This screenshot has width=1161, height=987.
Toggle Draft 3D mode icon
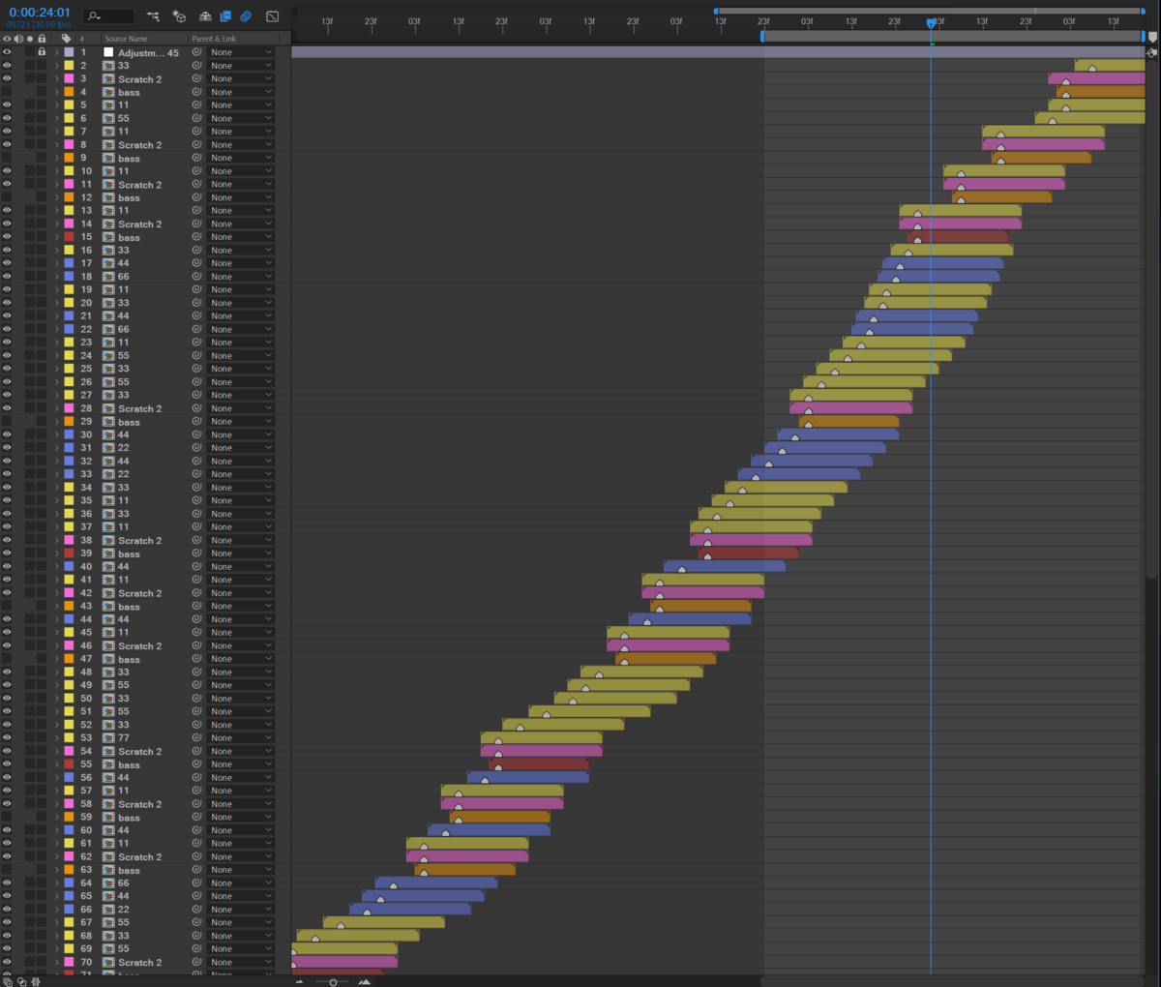tap(179, 16)
